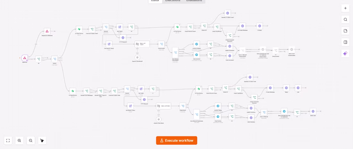Viewport: 353px width, 150px height.
Task: Select the Hide Confirm Telegram node
Action: coord(218,117)
